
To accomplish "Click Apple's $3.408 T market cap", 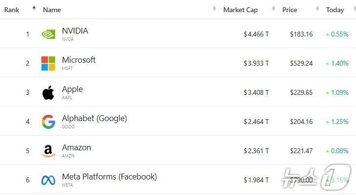I will pyautogui.click(x=256, y=92).
